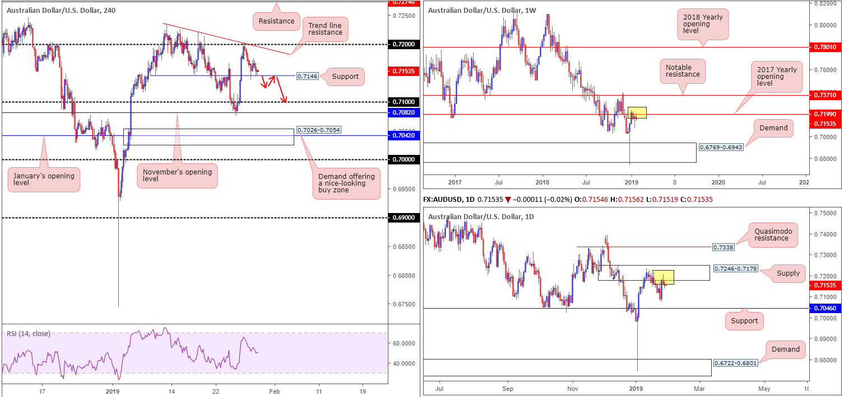This screenshot has height=397, width=844.
Task: Click the 'Demand' callout on the daily chart
Action: click(x=785, y=349)
